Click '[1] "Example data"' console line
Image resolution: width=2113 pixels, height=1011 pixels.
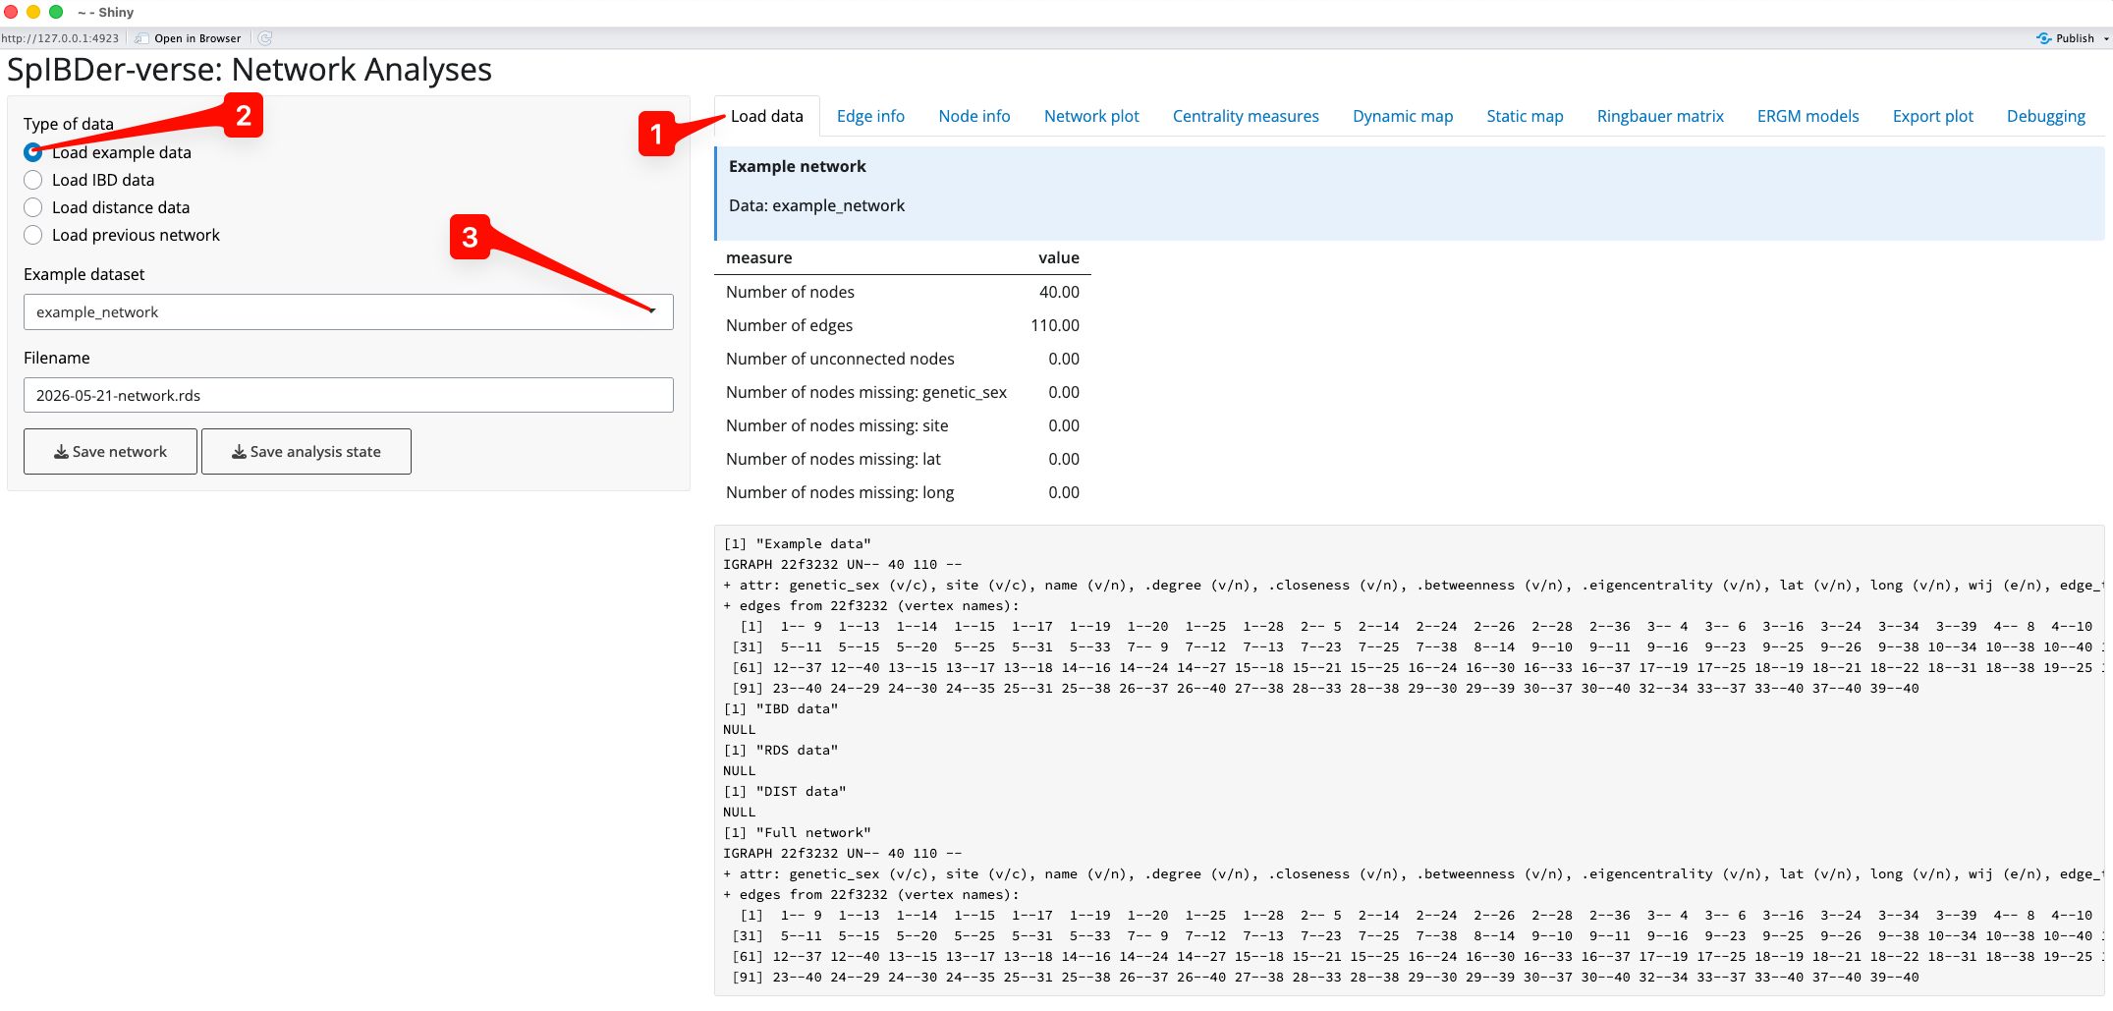[x=797, y=543]
